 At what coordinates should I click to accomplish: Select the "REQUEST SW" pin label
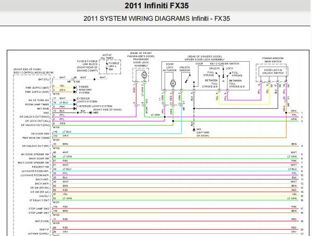click(x=40, y=167)
